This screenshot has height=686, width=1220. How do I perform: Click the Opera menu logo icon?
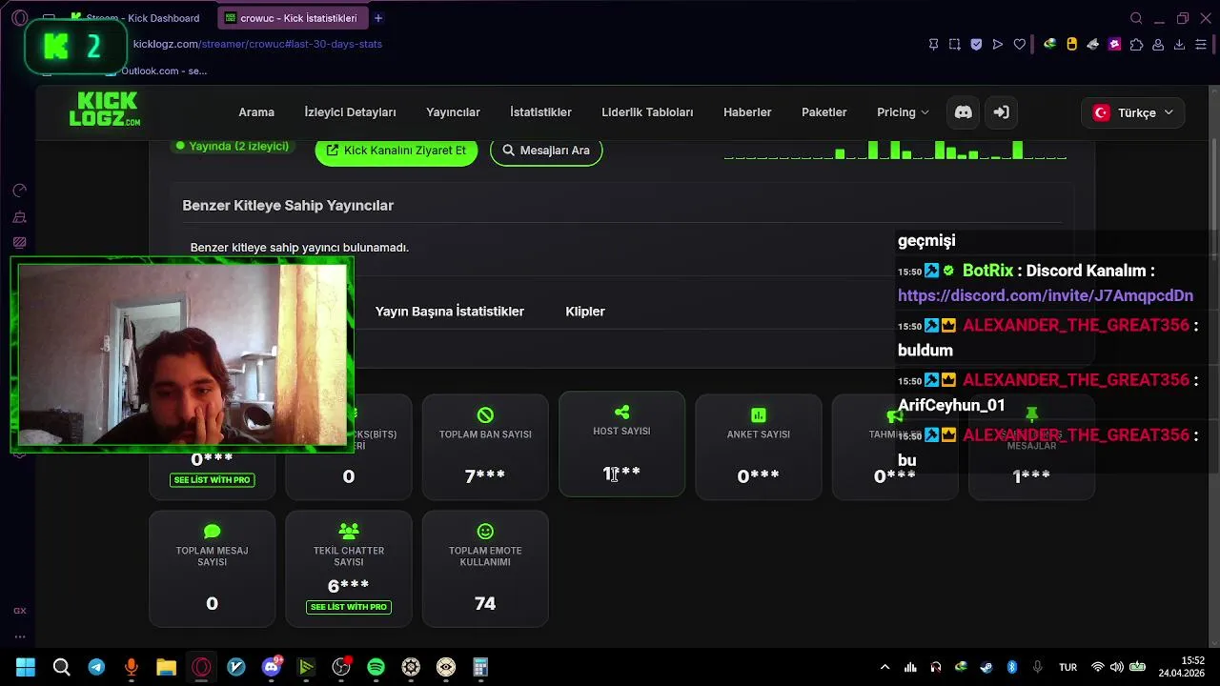pos(20,18)
